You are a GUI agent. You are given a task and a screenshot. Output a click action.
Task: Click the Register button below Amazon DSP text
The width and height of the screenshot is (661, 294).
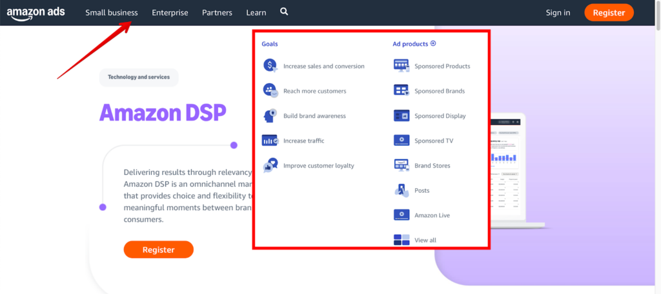tap(159, 250)
